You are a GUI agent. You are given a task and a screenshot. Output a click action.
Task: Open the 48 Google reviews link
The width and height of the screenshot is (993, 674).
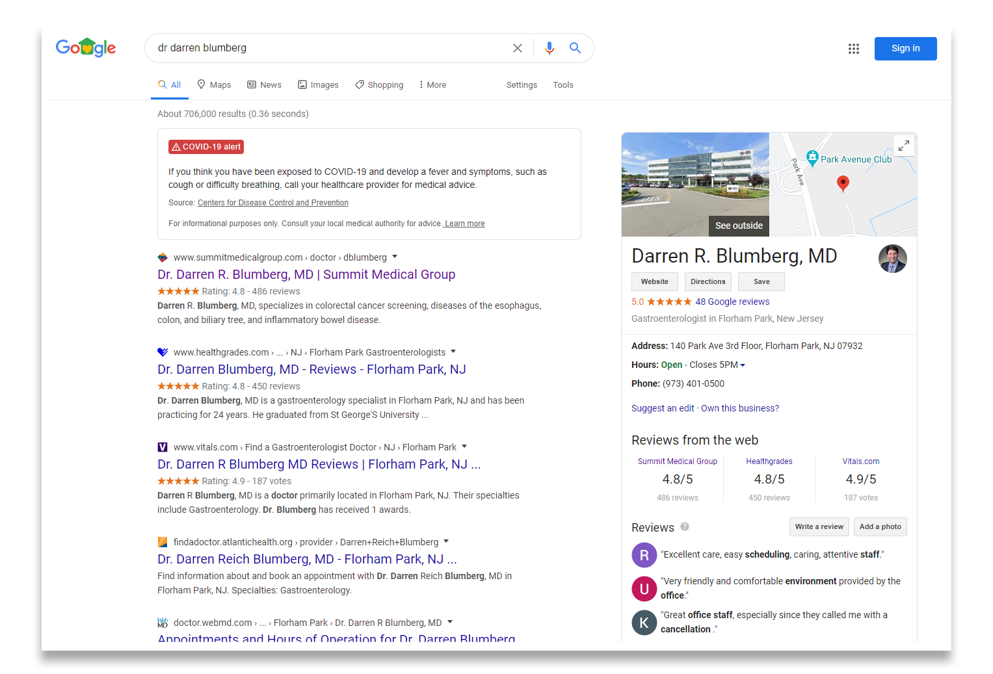pos(732,302)
